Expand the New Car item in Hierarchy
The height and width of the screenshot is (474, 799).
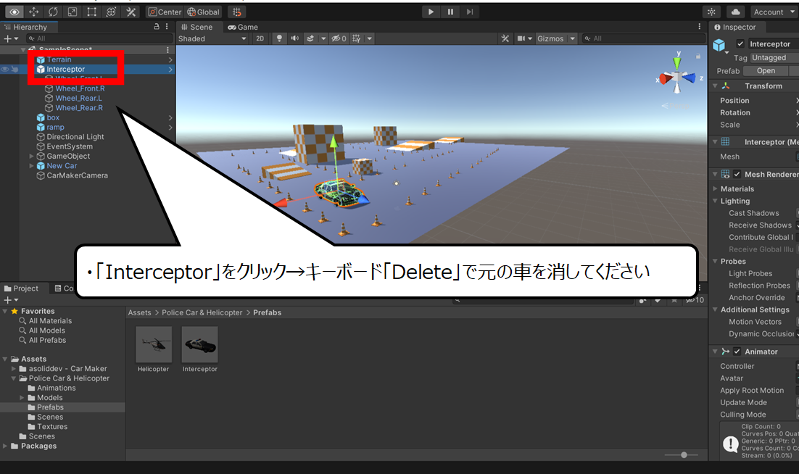pyautogui.click(x=32, y=166)
